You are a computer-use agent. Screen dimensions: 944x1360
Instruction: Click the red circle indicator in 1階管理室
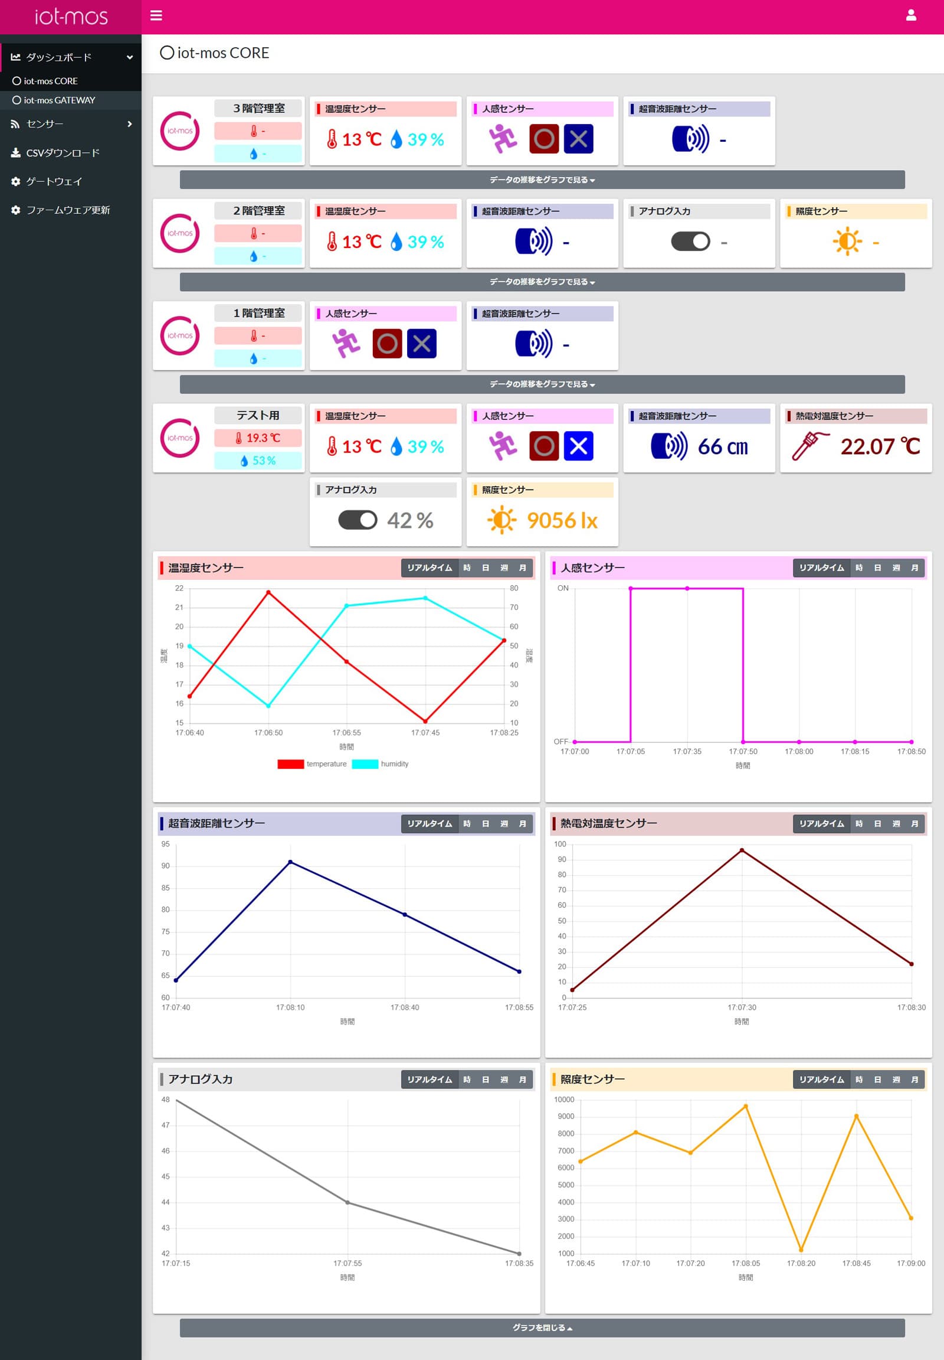[x=388, y=344]
